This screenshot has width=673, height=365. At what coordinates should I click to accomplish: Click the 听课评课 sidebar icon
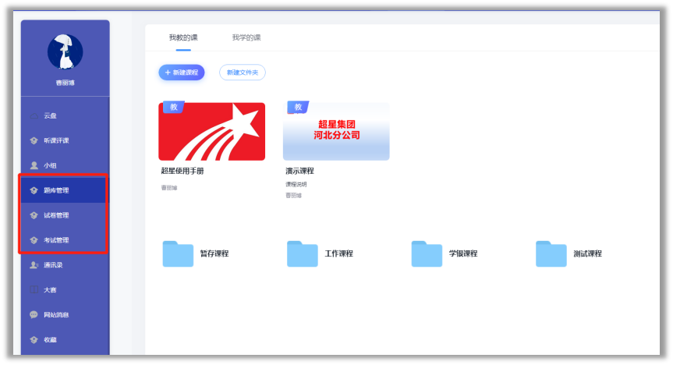pos(34,141)
